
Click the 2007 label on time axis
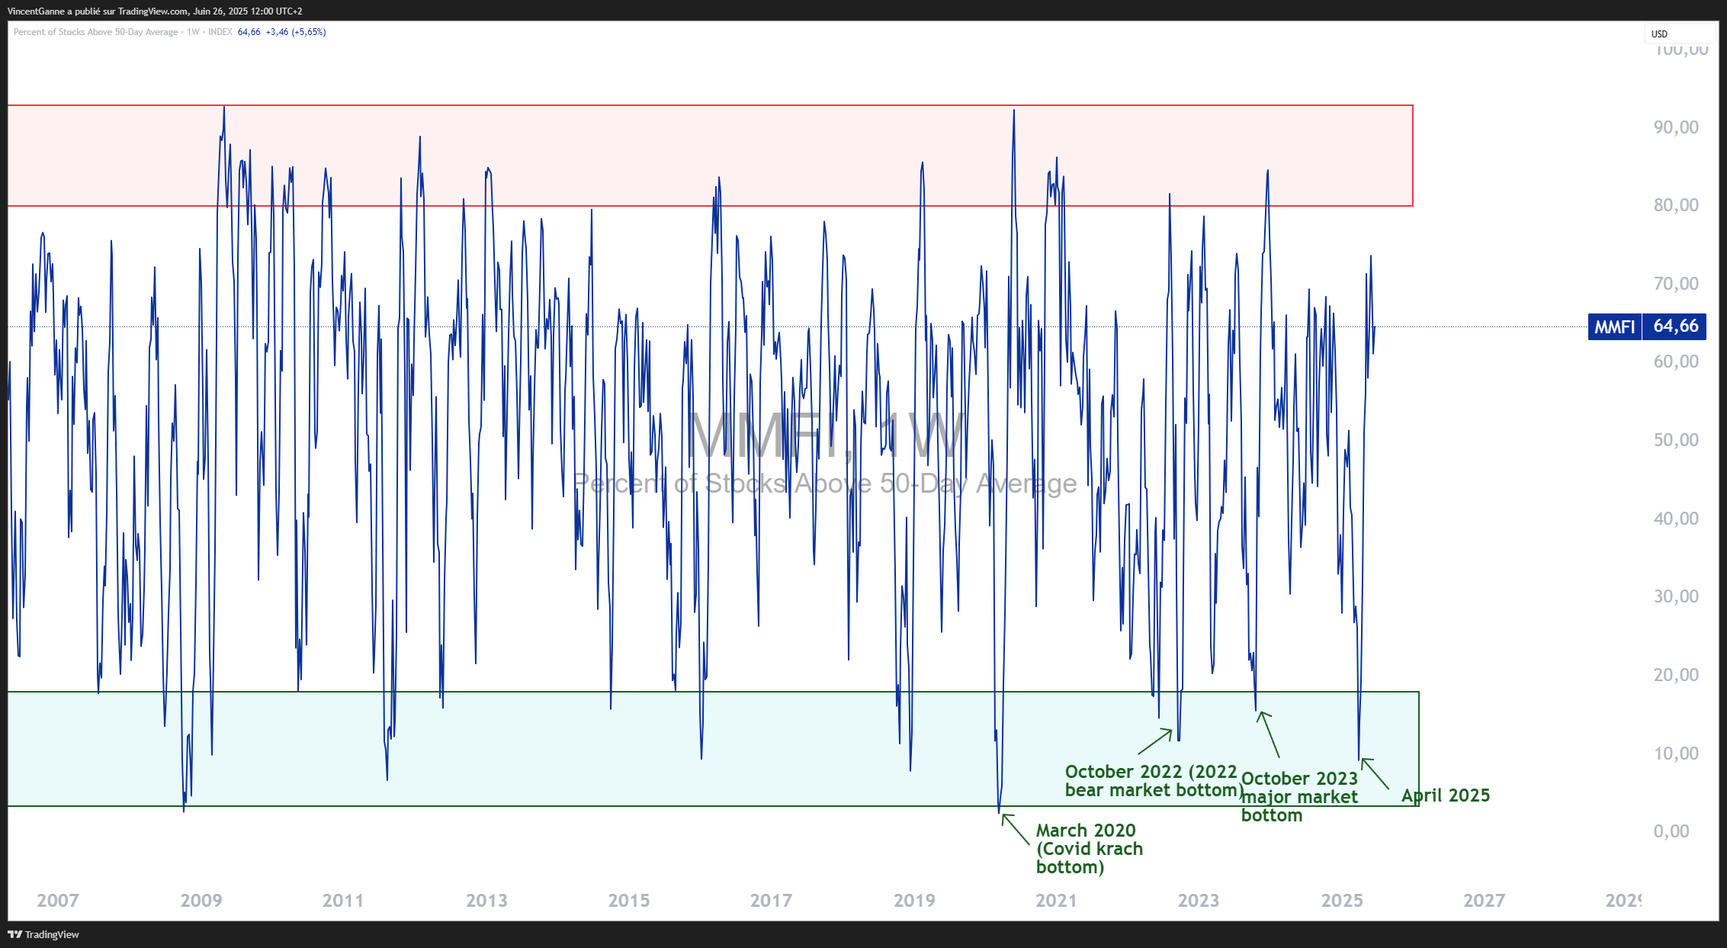[x=58, y=901]
